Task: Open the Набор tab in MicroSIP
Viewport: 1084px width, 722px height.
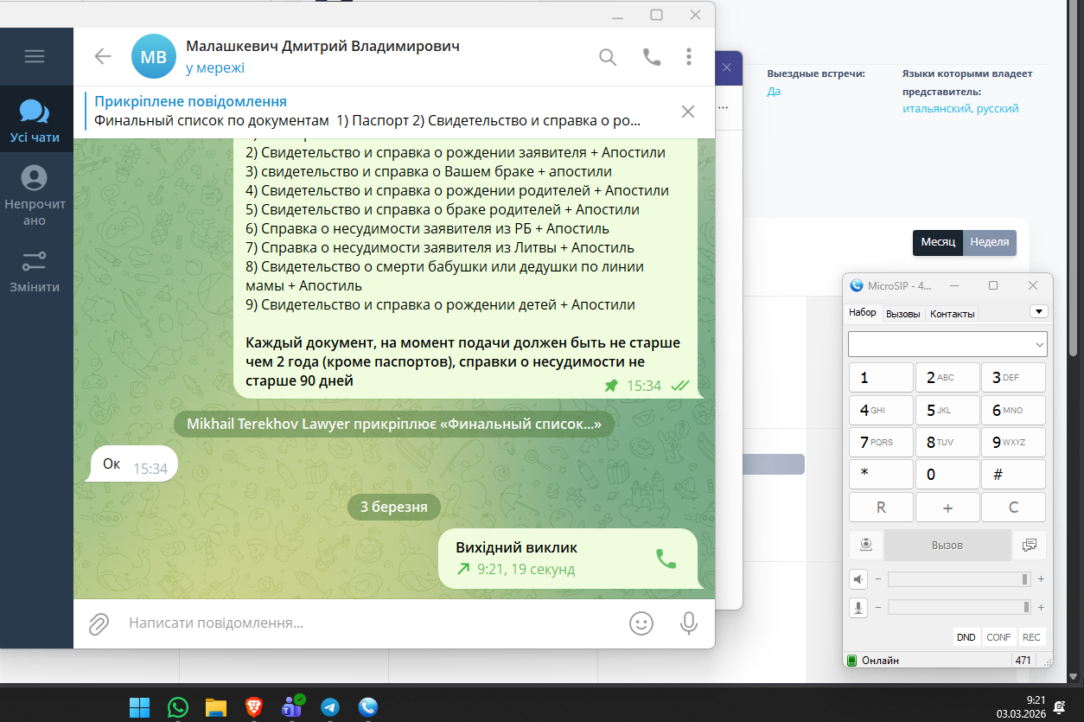Action: tap(862, 313)
